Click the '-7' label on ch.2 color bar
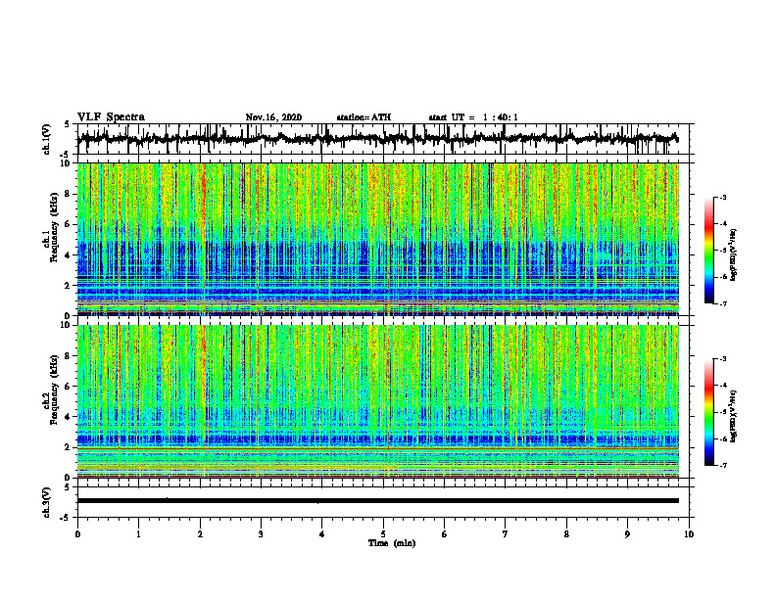Viewport: 776px width, 599px height. click(722, 465)
